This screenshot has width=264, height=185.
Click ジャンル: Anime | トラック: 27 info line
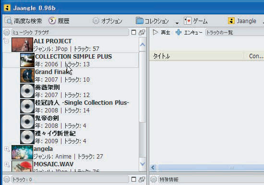(68, 157)
